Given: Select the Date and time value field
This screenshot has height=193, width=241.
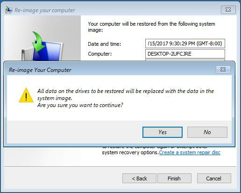Looking at the screenshot, I should tap(185, 43).
